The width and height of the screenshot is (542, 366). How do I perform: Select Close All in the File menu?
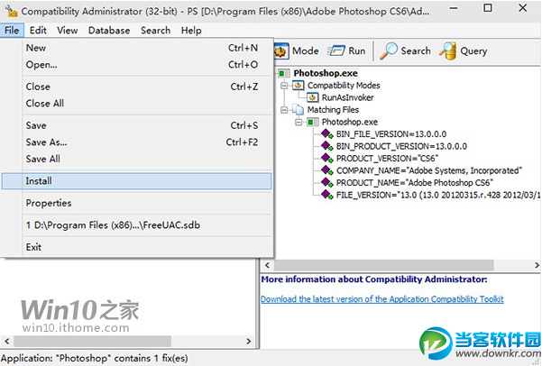(136, 103)
